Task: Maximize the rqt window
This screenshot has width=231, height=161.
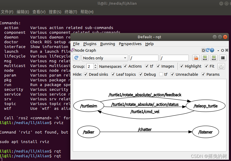Action: (x=220, y=37)
